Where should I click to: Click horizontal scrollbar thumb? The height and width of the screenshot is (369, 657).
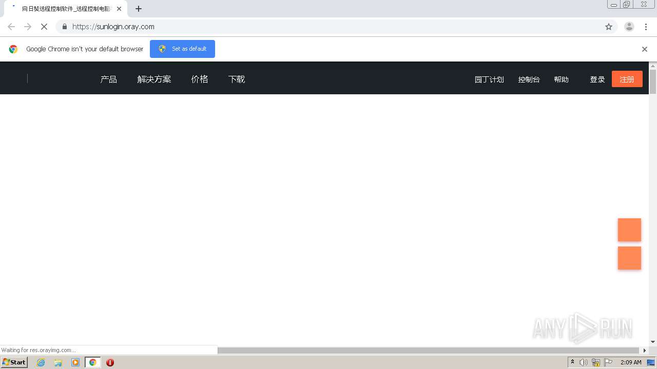tap(429, 351)
